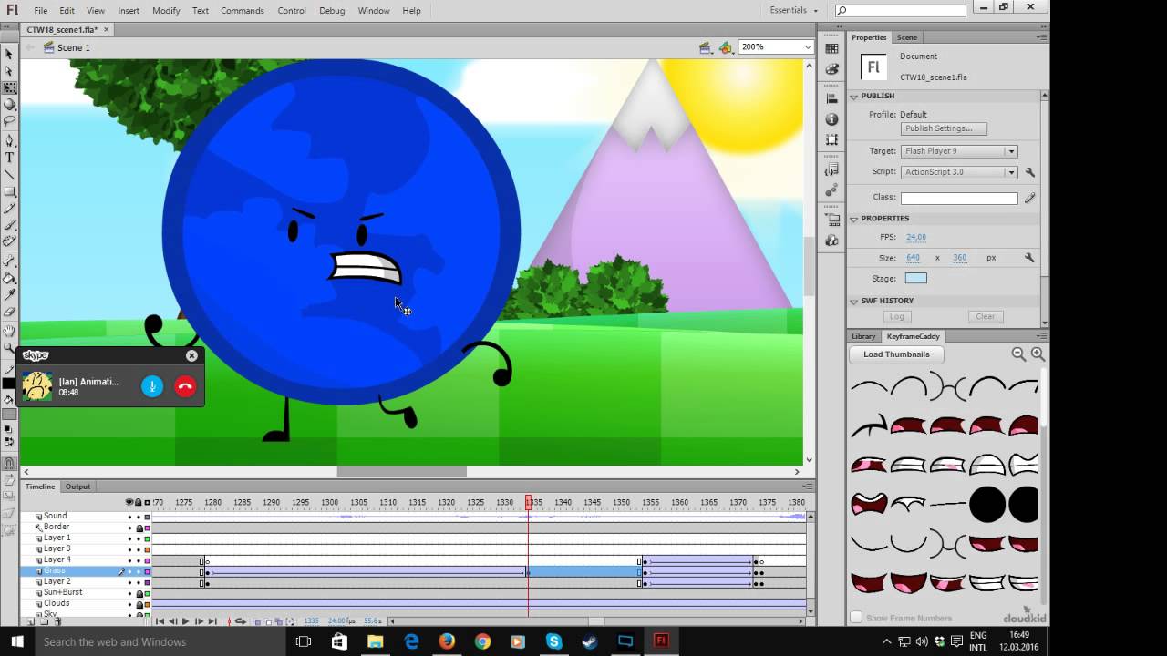1167x656 pixels.
Task: Collapse the PROPERTIES section
Action: pyautogui.click(x=854, y=219)
